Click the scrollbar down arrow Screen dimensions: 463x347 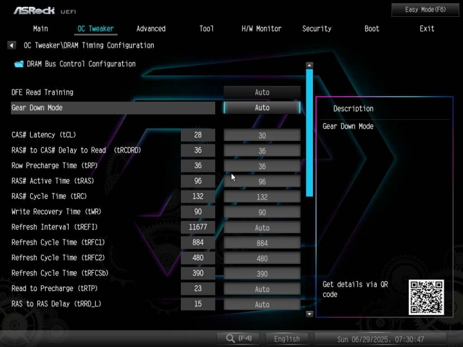pyautogui.click(x=309, y=314)
